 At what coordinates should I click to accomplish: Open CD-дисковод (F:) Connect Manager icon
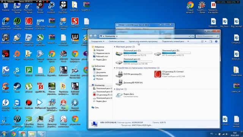coord(158,74)
